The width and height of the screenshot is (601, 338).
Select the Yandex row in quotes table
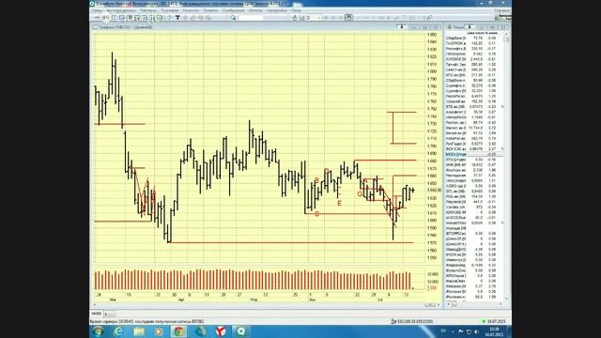tap(474, 207)
